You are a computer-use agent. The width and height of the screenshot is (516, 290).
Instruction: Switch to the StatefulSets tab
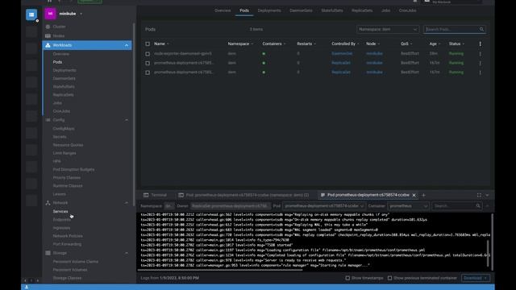332,10
